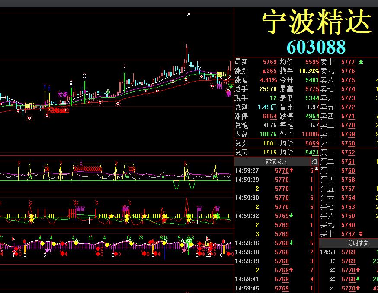Click the 总额 value 1.45亿

(x=267, y=107)
